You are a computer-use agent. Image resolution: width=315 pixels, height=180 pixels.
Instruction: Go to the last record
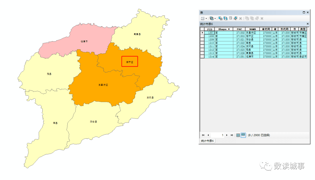coord(232,135)
